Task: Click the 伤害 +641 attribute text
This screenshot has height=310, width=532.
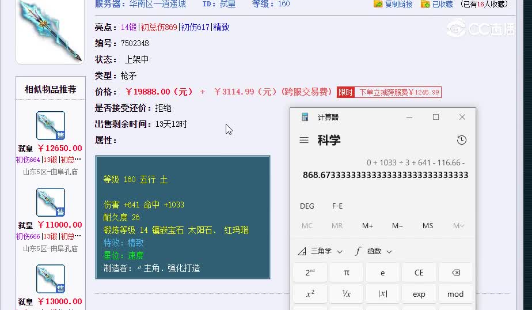Action: (121, 205)
